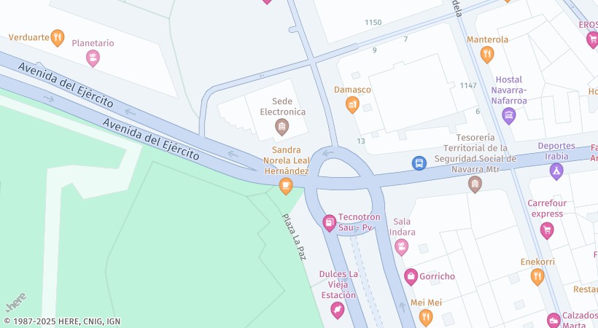Click the blue bus stop icon
This screenshot has height=328, width=598.
419,163
